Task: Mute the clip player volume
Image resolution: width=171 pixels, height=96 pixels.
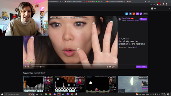Action: 28,67
